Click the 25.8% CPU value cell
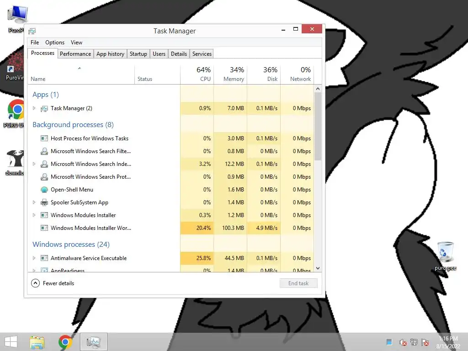This screenshot has width=468, height=351. pos(197,258)
